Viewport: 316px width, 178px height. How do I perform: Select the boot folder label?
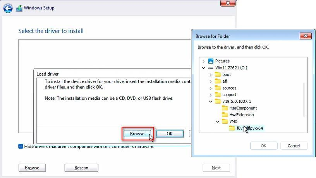click(x=227, y=74)
